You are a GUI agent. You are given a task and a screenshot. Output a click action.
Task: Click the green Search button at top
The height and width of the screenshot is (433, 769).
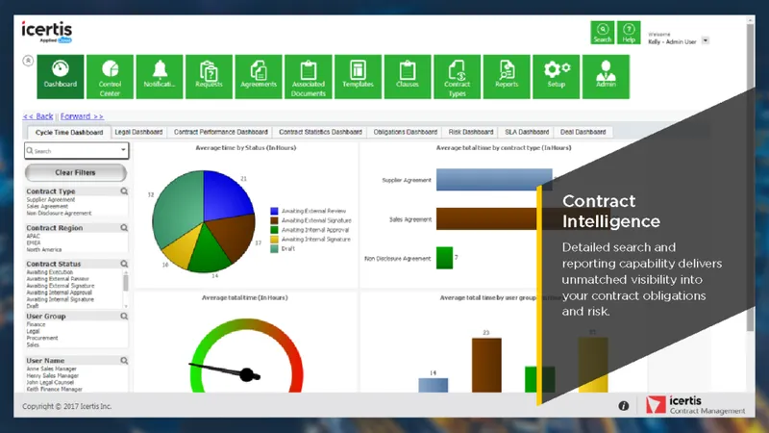(603, 33)
